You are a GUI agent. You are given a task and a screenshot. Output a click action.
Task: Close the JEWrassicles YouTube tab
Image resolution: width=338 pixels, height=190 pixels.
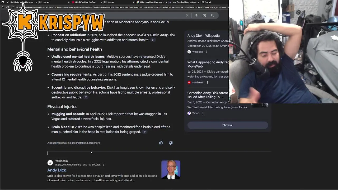click(101, 2)
